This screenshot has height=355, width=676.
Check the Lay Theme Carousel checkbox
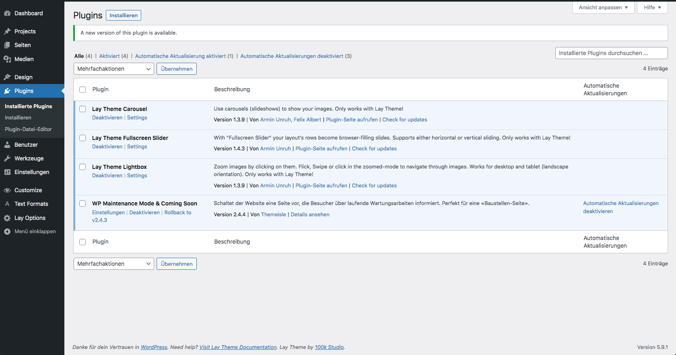[82, 109]
